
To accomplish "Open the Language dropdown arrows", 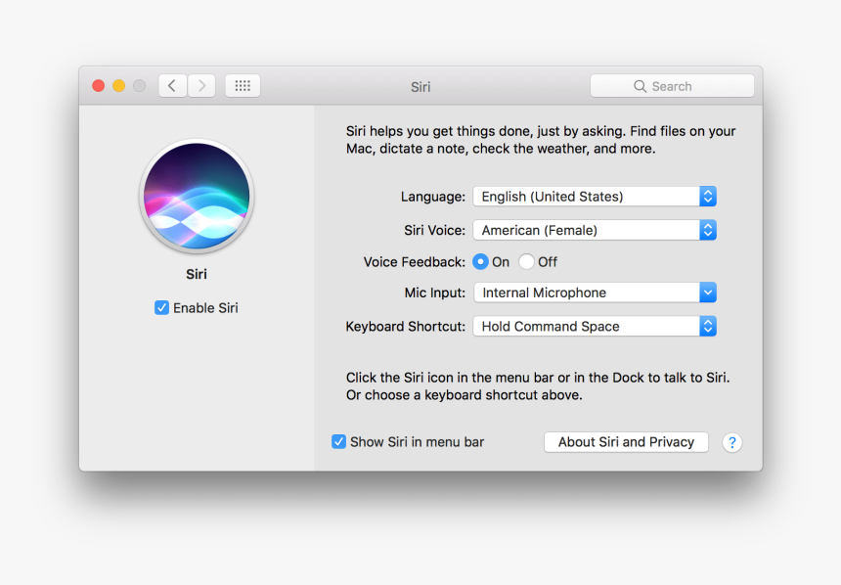I will tap(707, 196).
